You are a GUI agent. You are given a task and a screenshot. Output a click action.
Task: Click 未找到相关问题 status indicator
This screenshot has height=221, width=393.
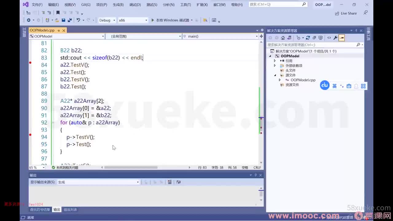[65, 168]
